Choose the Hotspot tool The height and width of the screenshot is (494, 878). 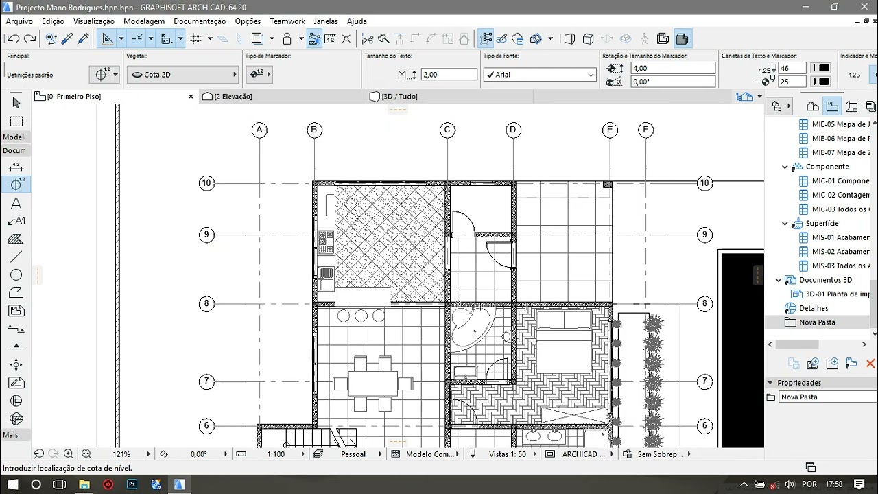16,364
